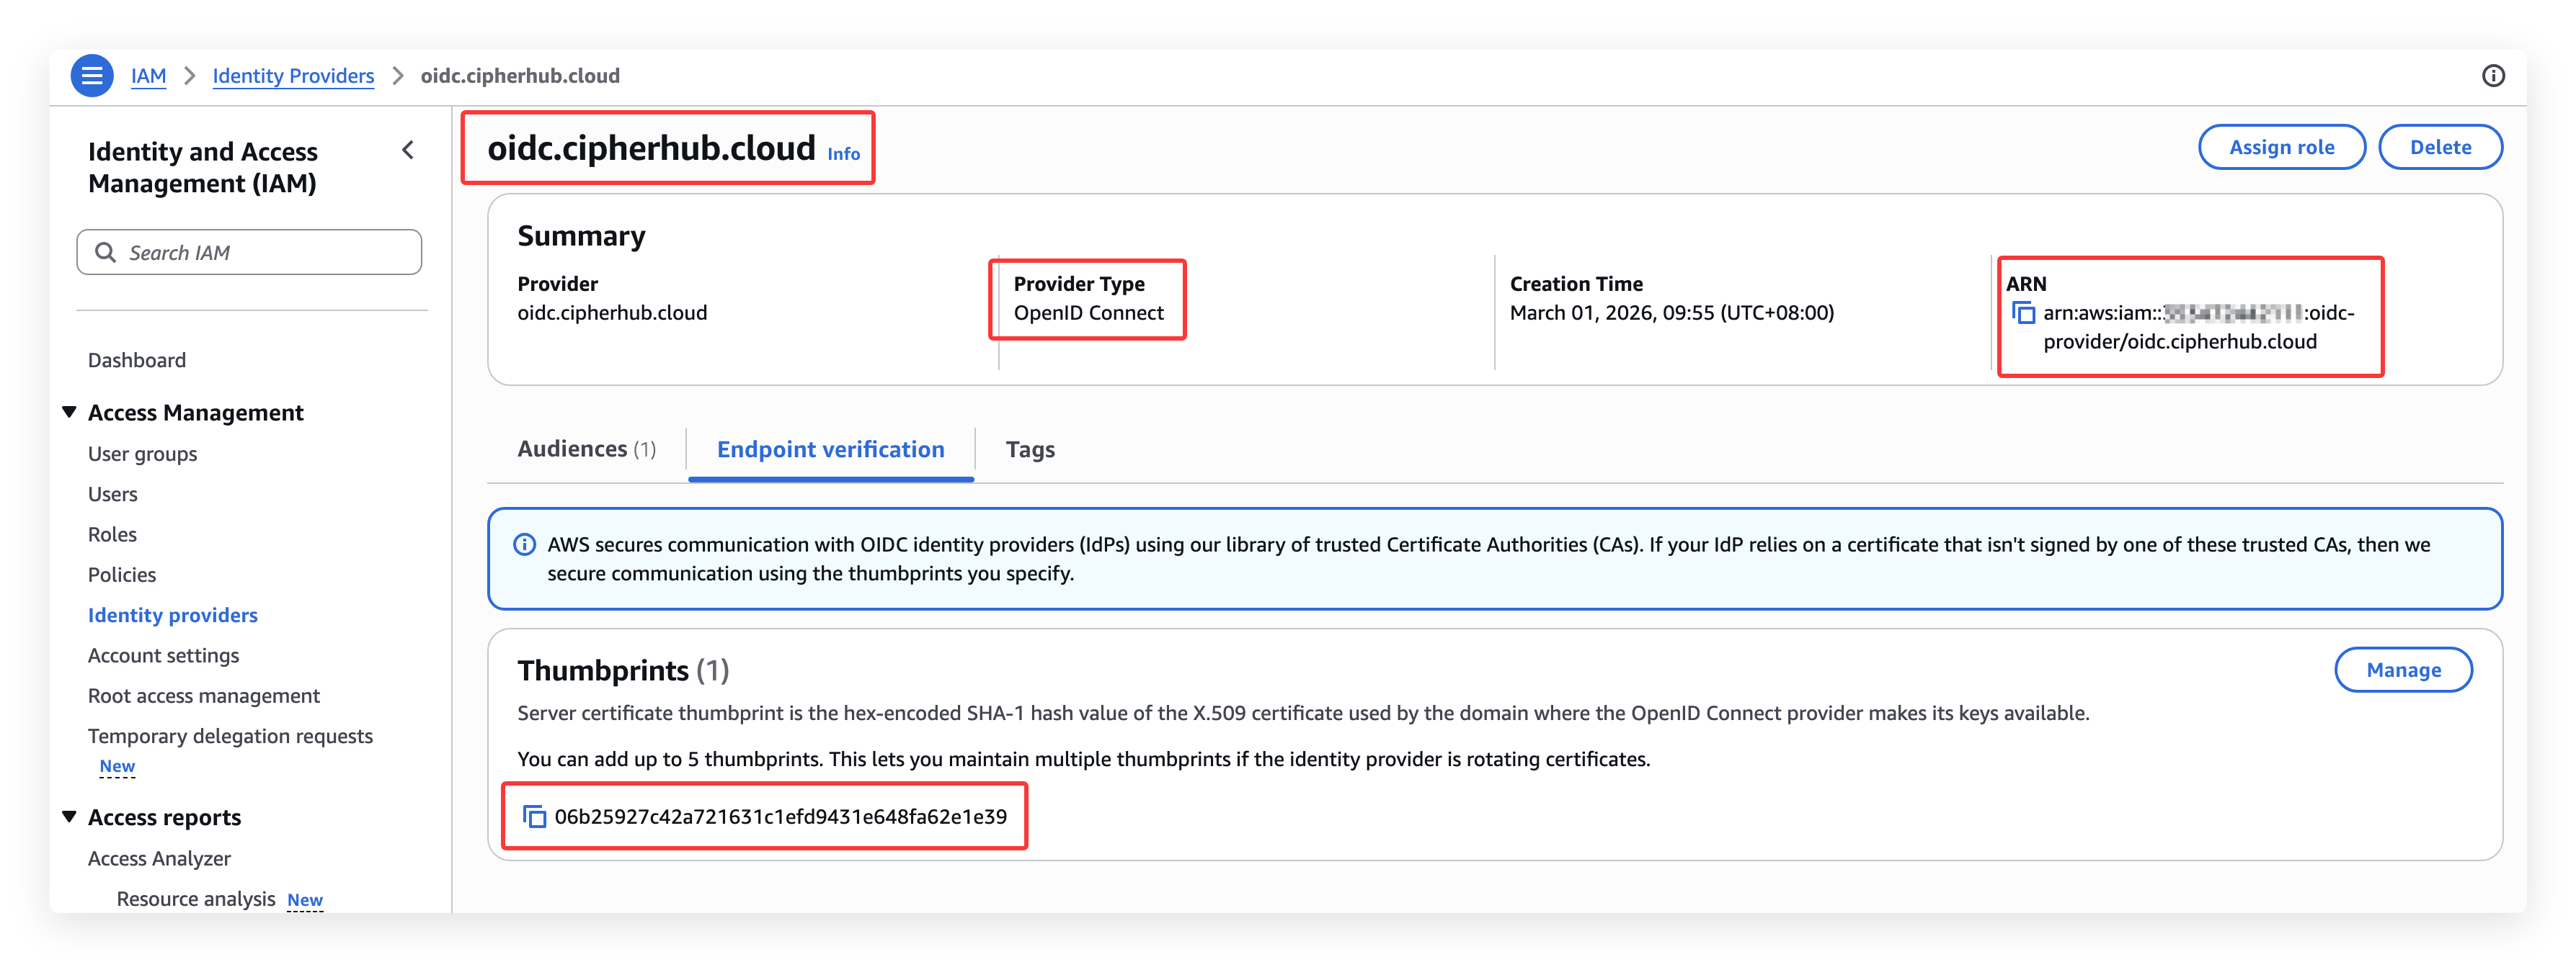Copy the thumbprint 06b25927 value
Screen dimensions: 2576x962
(535, 814)
